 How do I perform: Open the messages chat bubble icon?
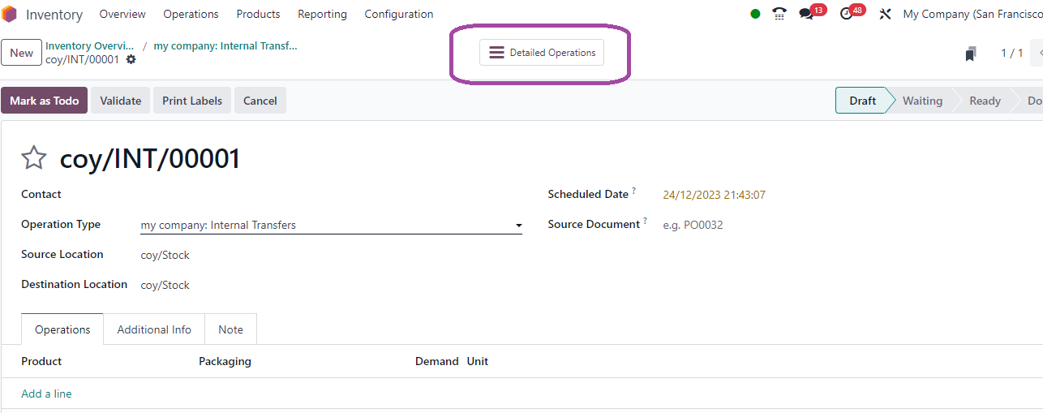806,14
